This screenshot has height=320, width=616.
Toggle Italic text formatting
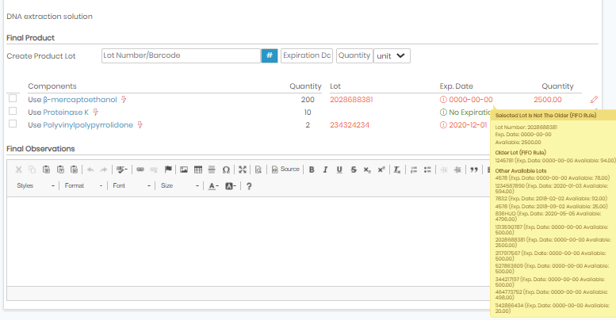tap(325, 170)
